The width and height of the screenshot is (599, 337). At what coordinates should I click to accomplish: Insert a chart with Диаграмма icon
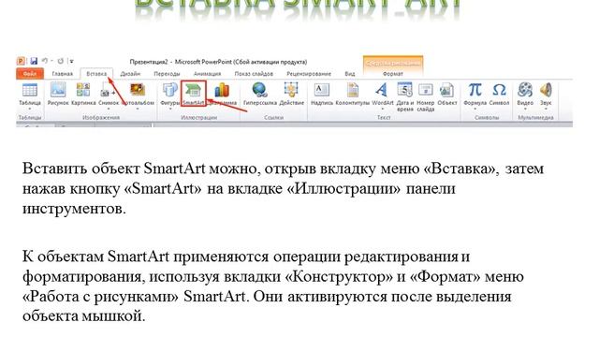[222, 90]
